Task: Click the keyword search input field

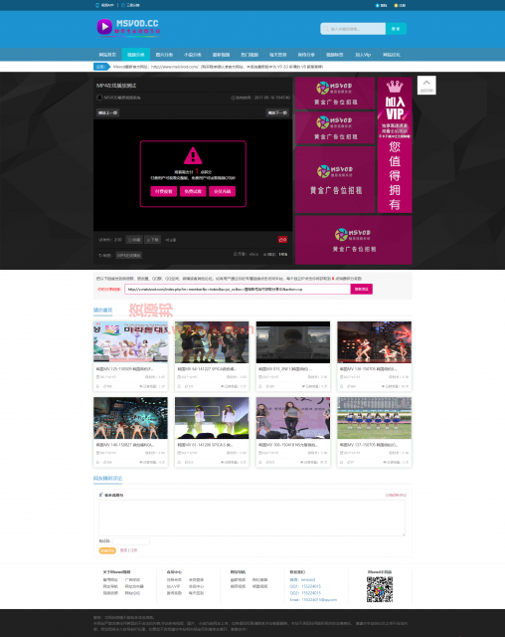Action: click(x=353, y=29)
